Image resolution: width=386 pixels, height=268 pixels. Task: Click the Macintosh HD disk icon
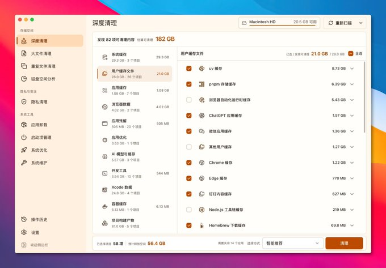(x=244, y=23)
